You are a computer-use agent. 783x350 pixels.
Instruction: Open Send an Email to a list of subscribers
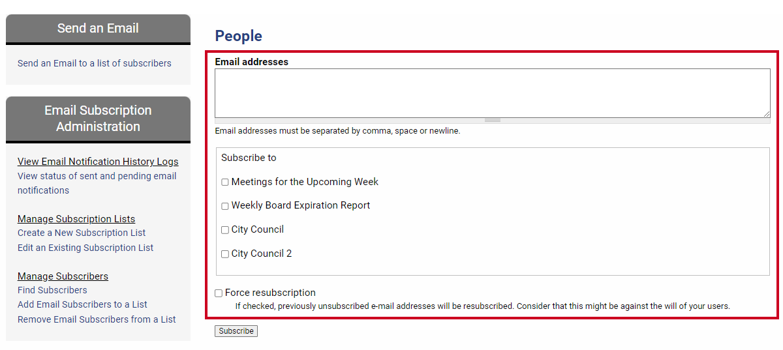point(95,63)
